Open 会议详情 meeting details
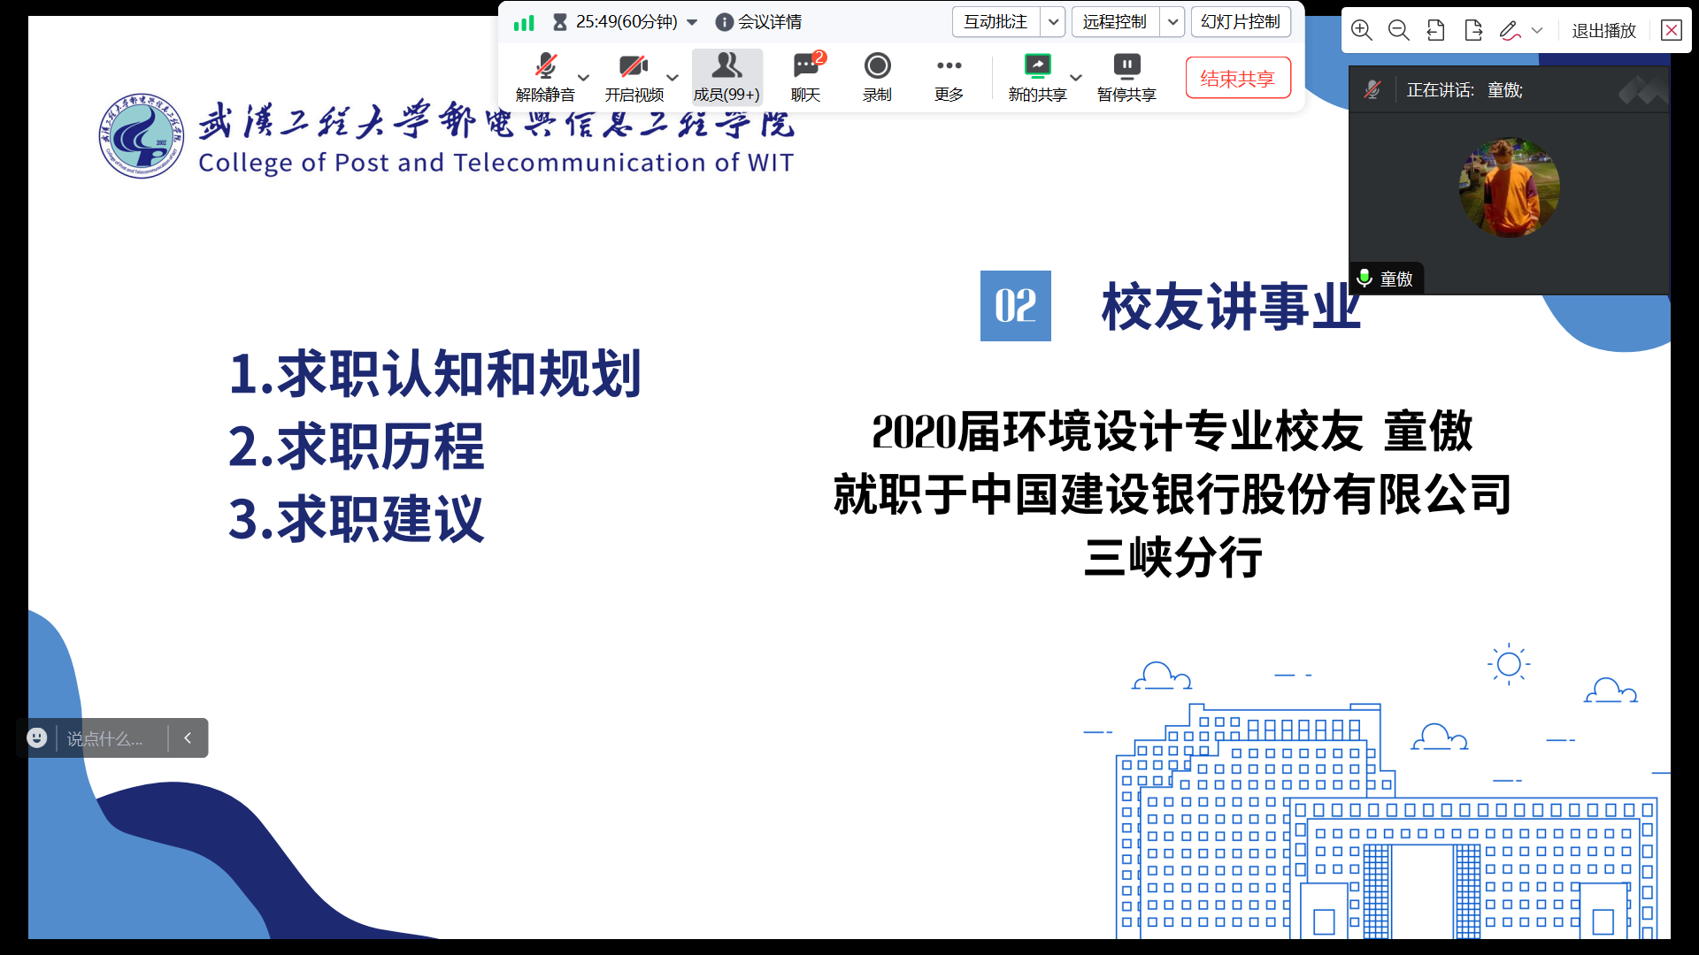Viewport: 1699px width, 955px height. click(x=759, y=22)
